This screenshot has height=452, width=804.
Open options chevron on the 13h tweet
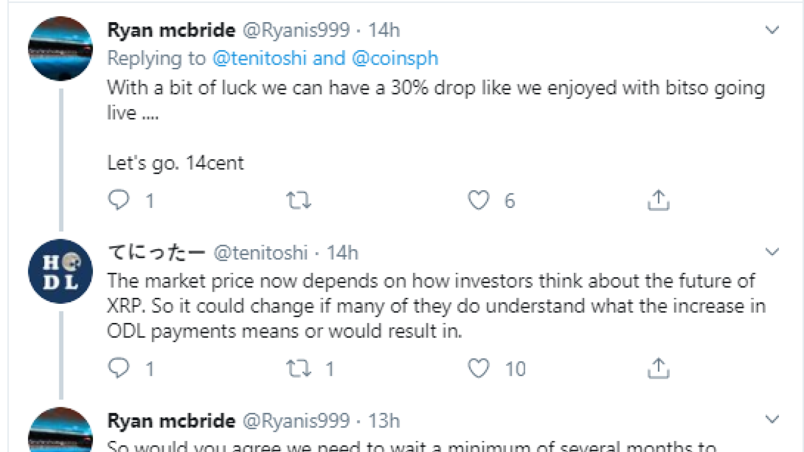click(x=772, y=419)
